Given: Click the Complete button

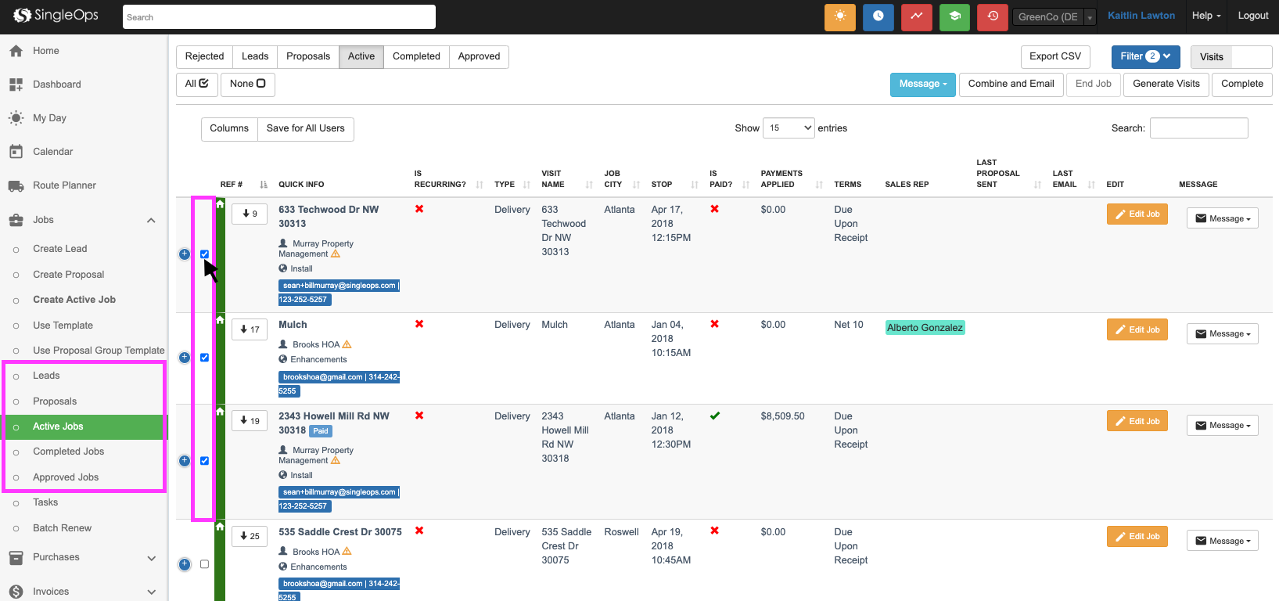Looking at the screenshot, I should pyautogui.click(x=1242, y=85).
